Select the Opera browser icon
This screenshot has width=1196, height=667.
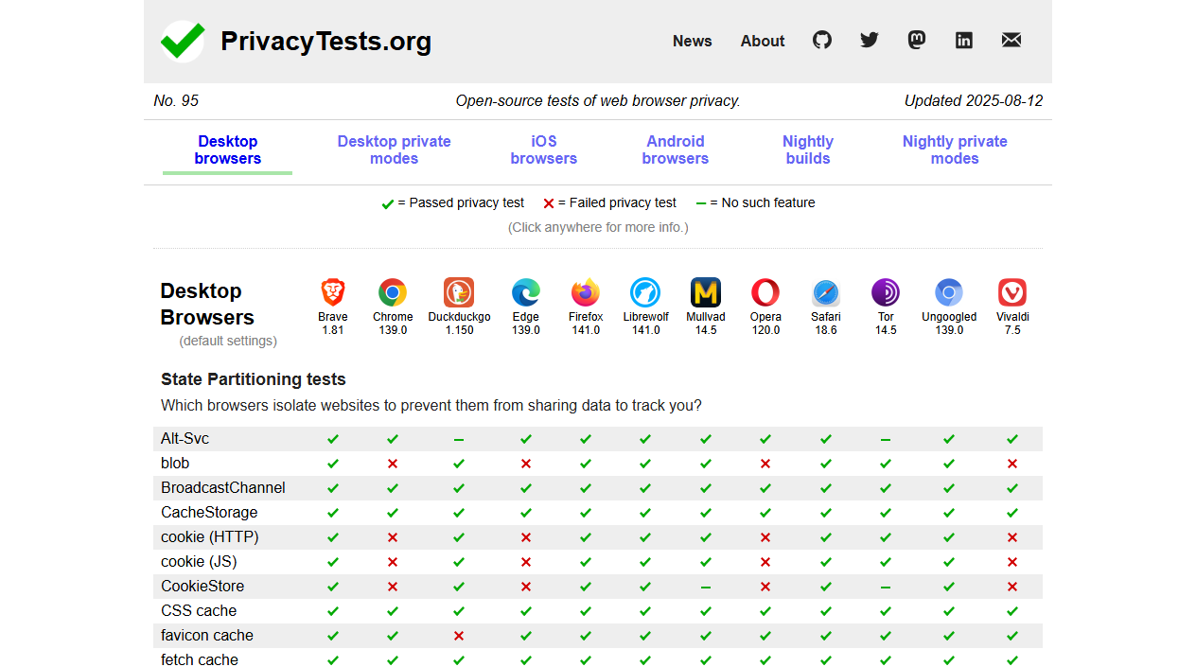765,290
